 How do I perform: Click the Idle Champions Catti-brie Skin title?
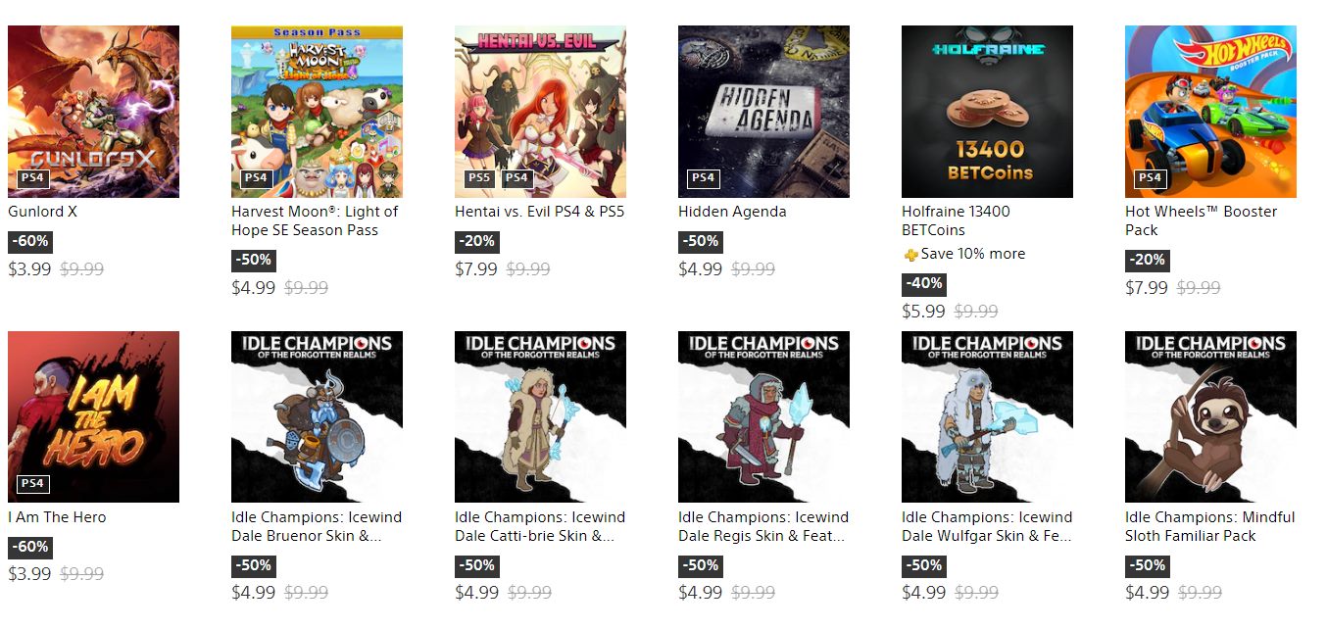(540, 526)
